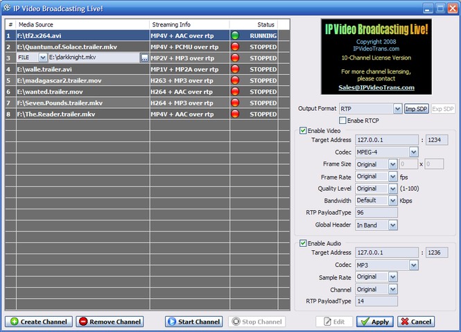Click the video port field 1234
The height and width of the screenshot is (332, 461).
click(x=437, y=140)
